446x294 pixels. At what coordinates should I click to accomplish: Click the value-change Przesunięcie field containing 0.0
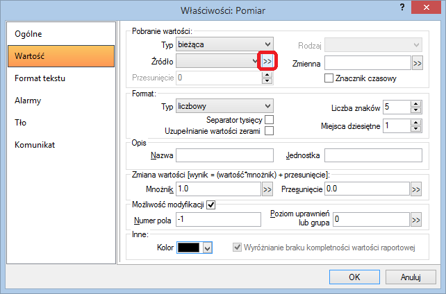click(x=367, y=189)
